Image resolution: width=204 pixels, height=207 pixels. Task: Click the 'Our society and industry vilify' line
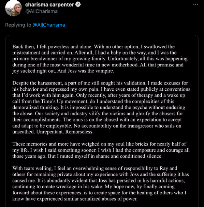click(98, 114)
